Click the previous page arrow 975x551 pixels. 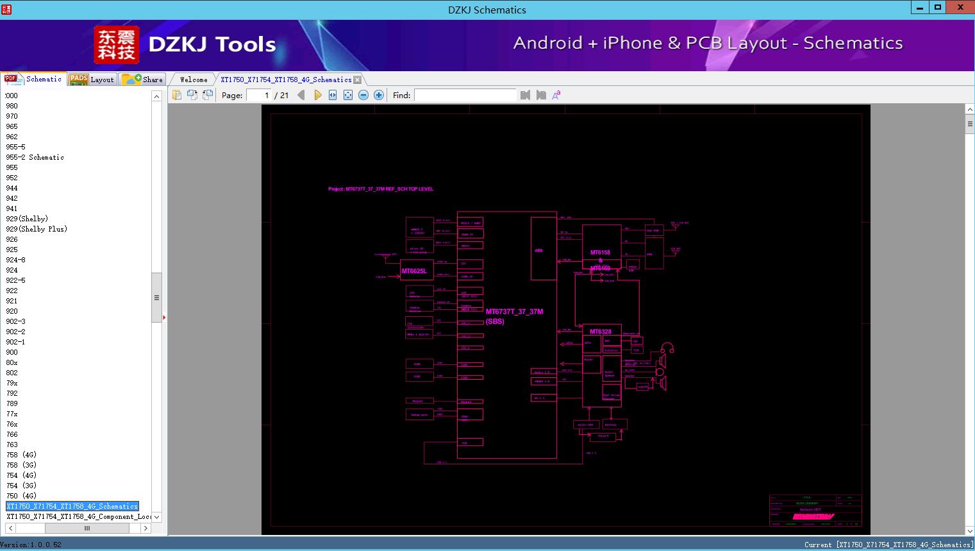click(x=301, y=95)
